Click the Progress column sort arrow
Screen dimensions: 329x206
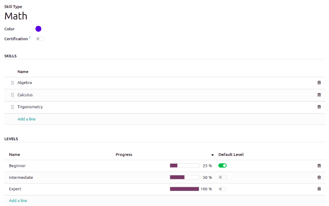point(212,155)
